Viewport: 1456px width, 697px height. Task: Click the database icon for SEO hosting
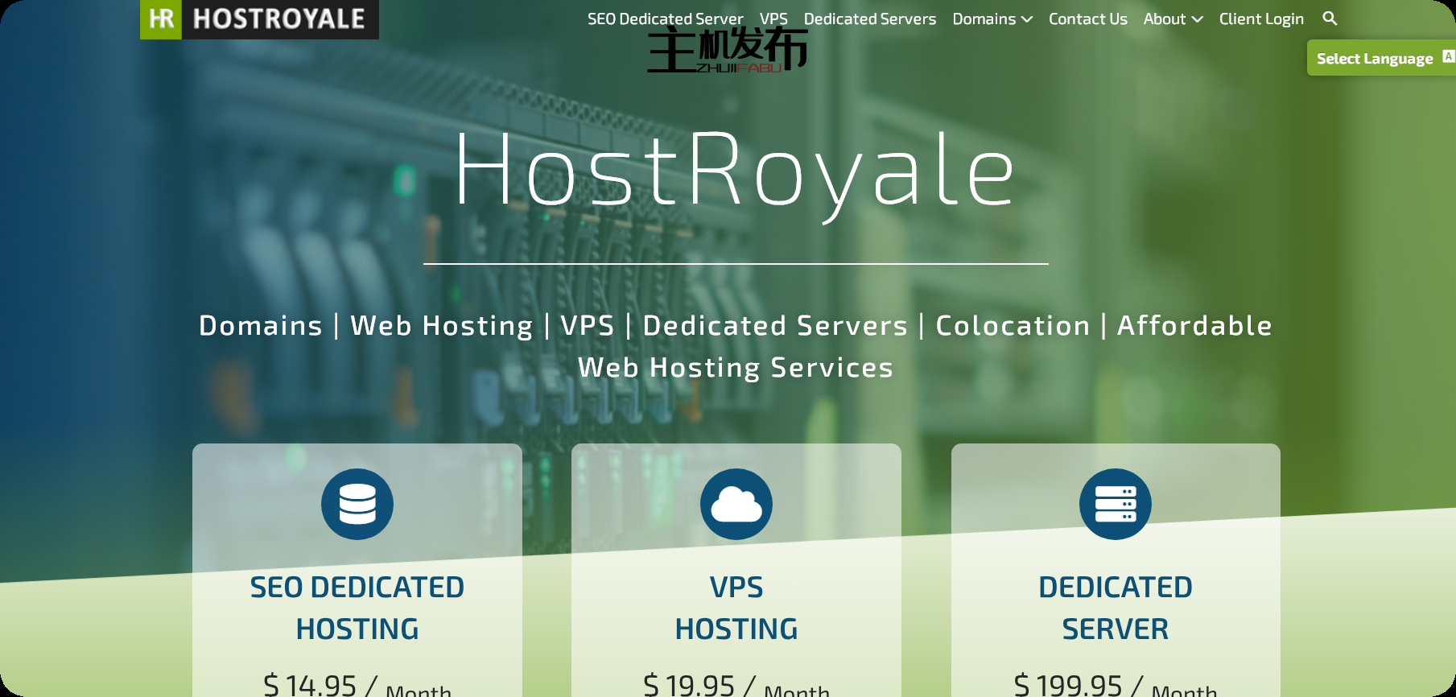[357, 505]
